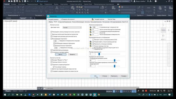Open the Вставка ribbon tab

click(13, 4)
